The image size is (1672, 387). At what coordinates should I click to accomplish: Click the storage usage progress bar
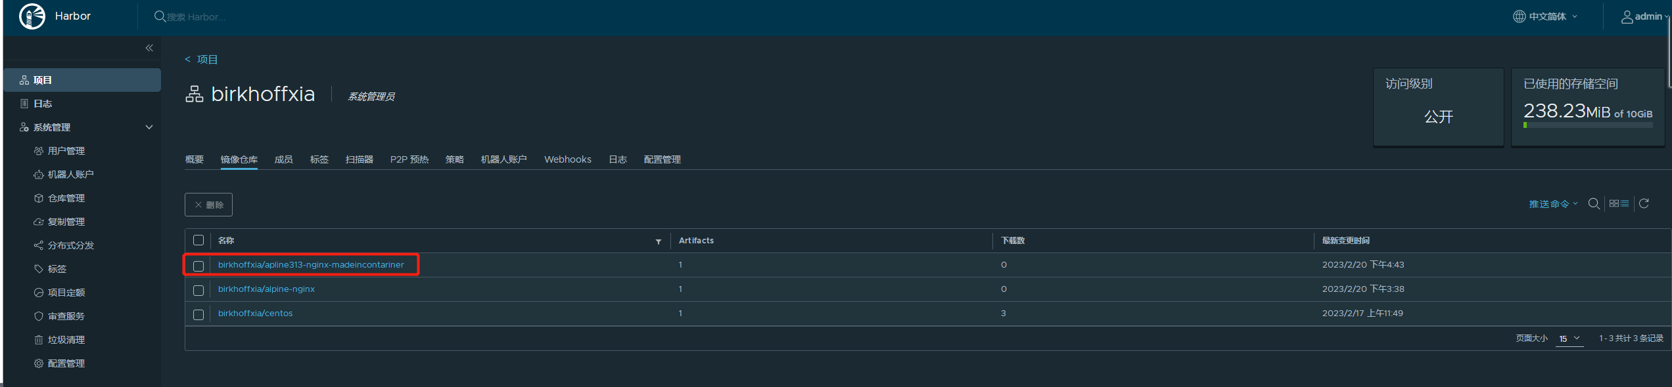(1587, 125)
